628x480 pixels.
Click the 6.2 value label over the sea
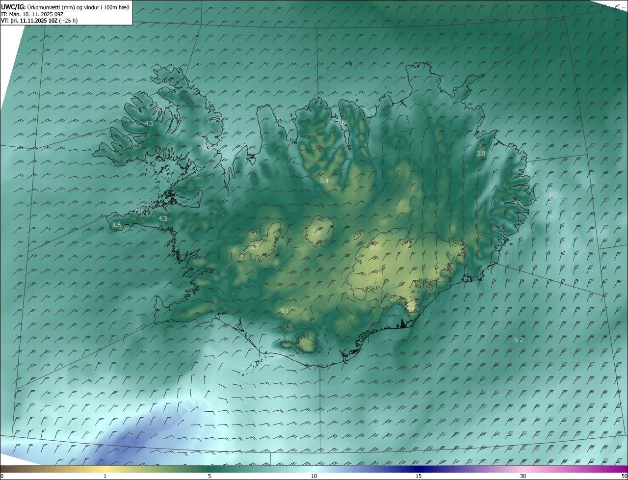[x=519, y=340]
